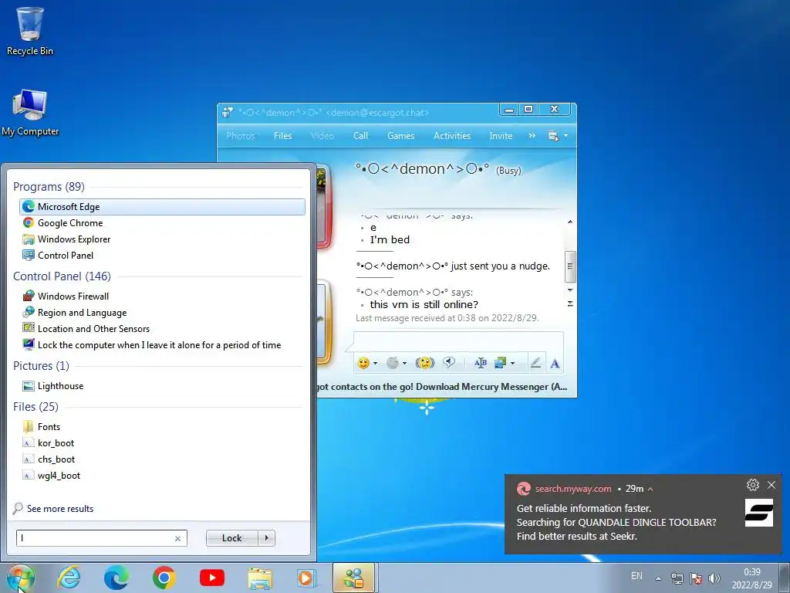Open the emoticon dropdown arrow
Screen dimensions: 790x593
376,364
